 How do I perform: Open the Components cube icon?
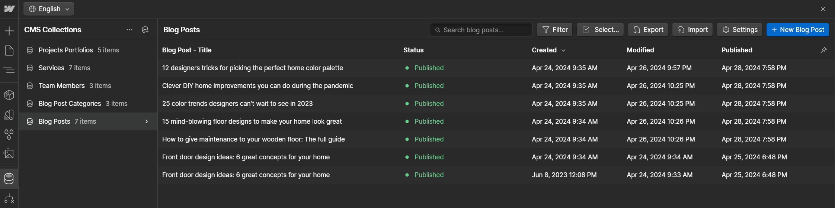tap(9, 95)
